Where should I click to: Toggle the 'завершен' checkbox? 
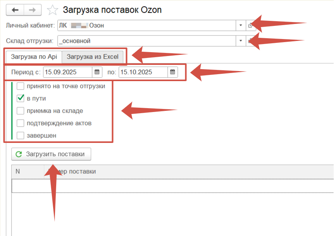(x=21, y=136)
